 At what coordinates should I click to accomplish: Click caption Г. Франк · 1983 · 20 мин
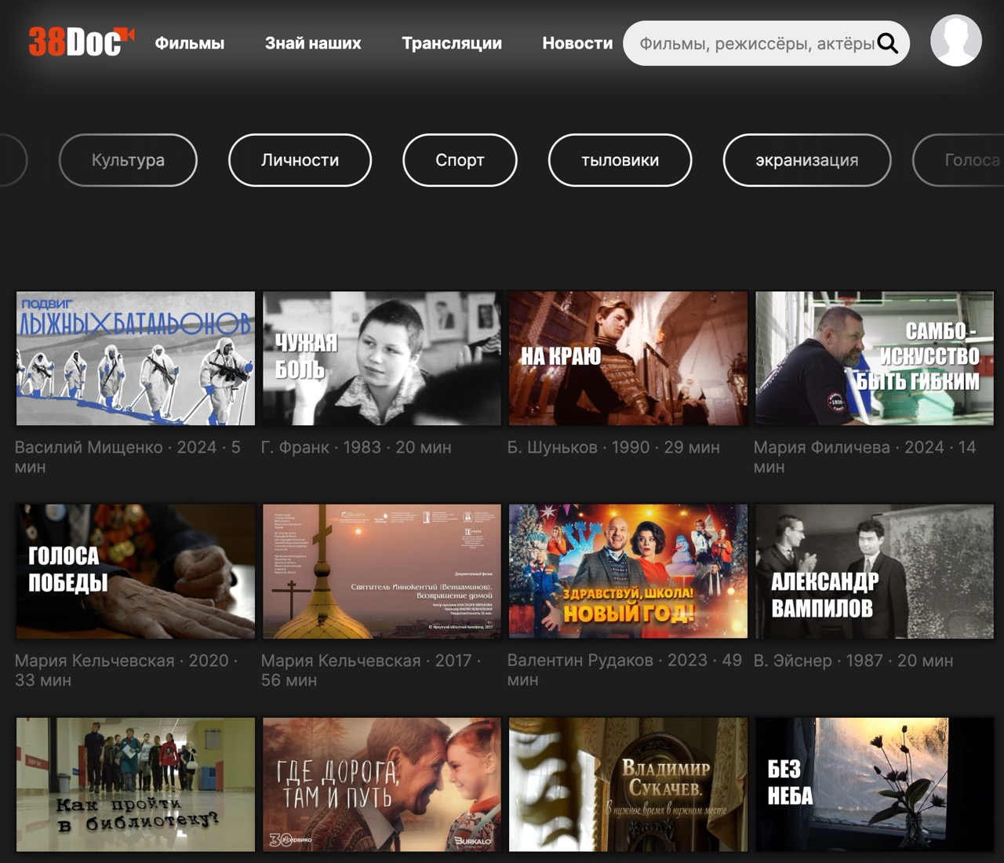click(x=356, y=447)
